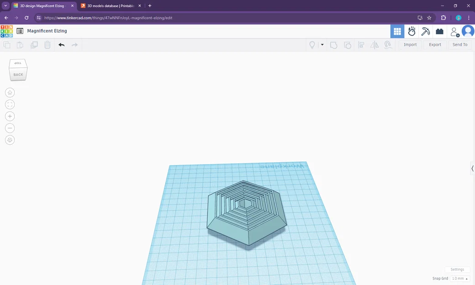Click the browser back arrow
Screen dimensions: 475x285
pos(6,18)
